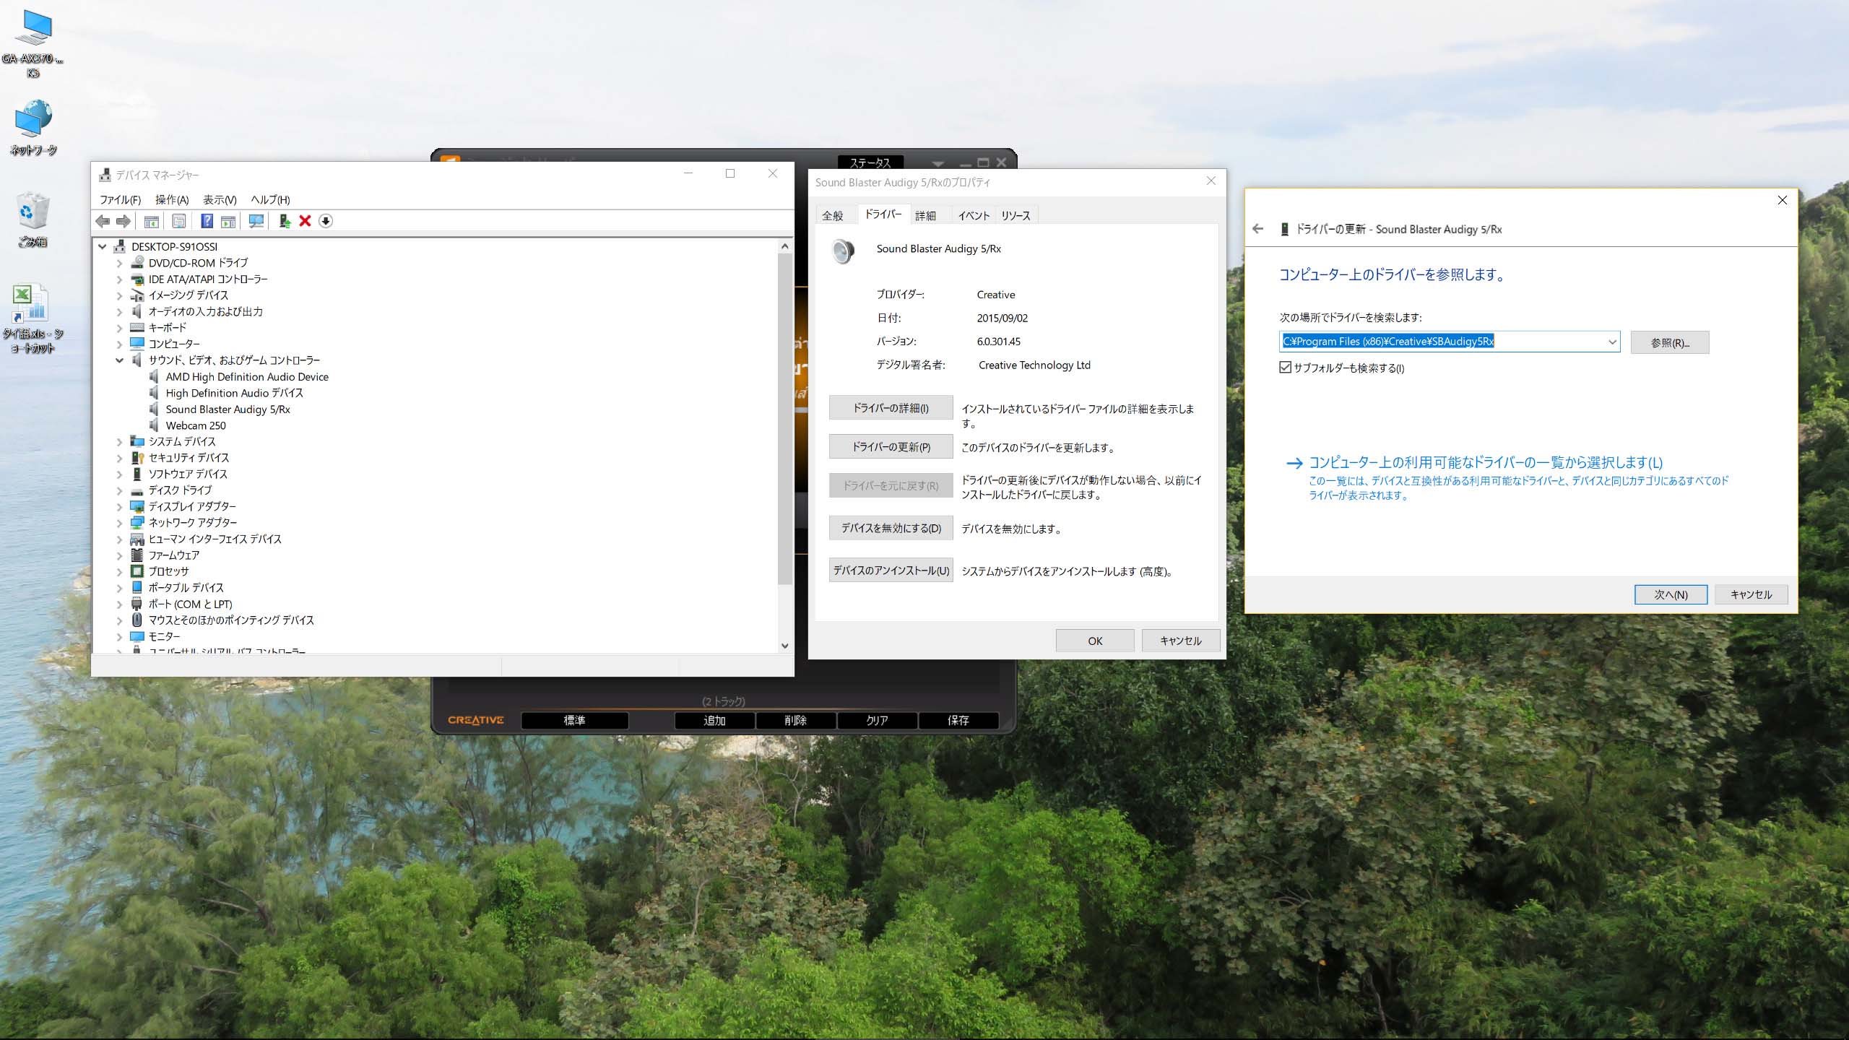This screenshot has width=1849, height=1040.
Task: Select AMD High Definition Audio Device entry
Action: pyautogui.click(x=247, y=377)
